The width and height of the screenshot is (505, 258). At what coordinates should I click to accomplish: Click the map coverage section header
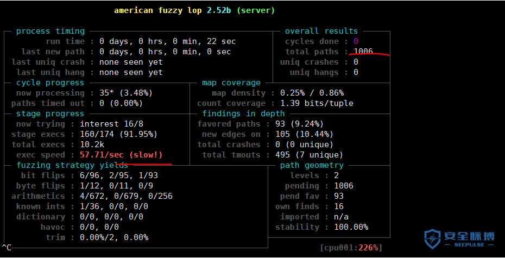pos(231,83)
